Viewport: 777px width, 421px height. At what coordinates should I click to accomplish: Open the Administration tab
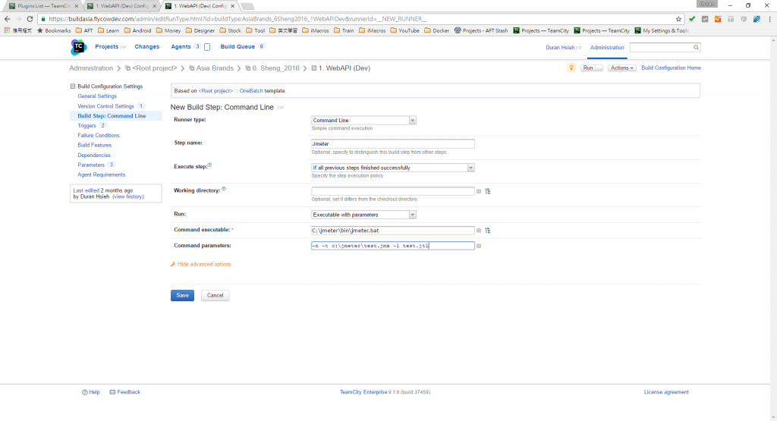click(607, 48)
